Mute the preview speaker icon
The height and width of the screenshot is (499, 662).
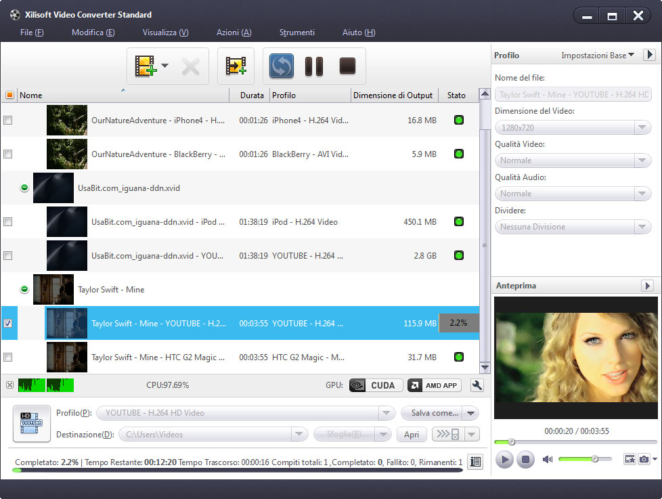548,459
